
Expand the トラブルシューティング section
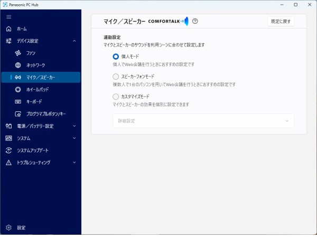(x=74, y=163)
